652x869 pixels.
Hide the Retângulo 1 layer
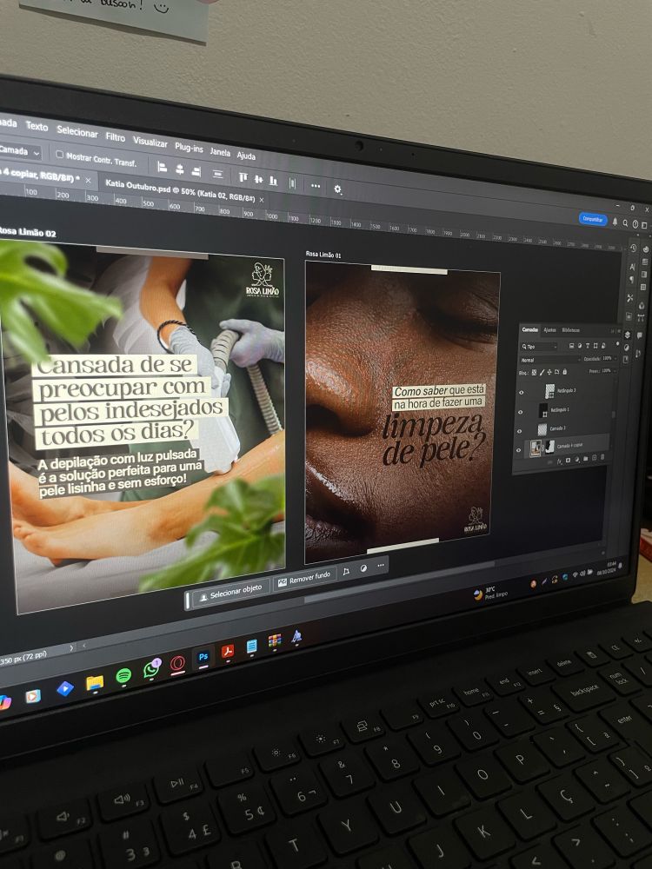pos(520,412)
